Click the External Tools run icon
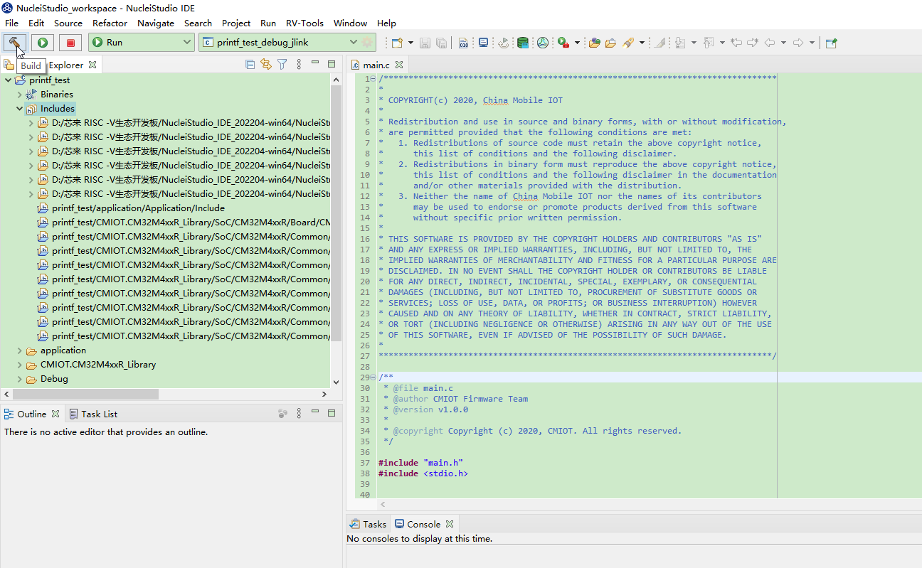Screen dimensions: 922x568 (563, 43)
